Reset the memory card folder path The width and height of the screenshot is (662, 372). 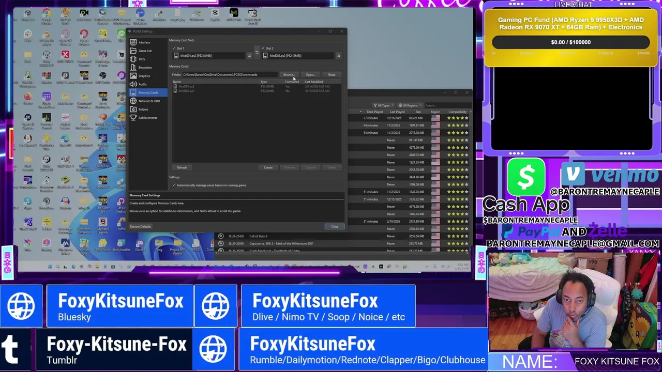tap(332, 75)
